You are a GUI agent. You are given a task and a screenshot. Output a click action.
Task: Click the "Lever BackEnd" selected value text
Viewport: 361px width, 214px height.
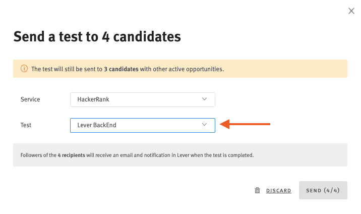point(97,125)
